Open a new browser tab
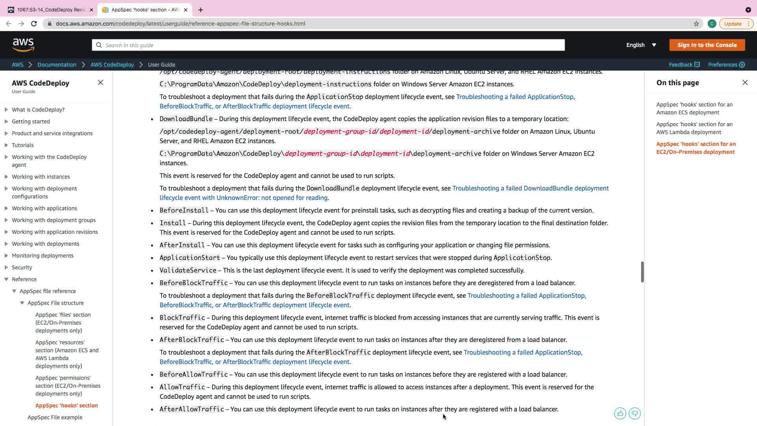The image size is (757, 426). coord(201,10)
